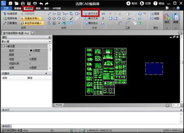Click the Undo arrow in title bar
This screenshot has width=184, height=133.
tap(41, 4)
